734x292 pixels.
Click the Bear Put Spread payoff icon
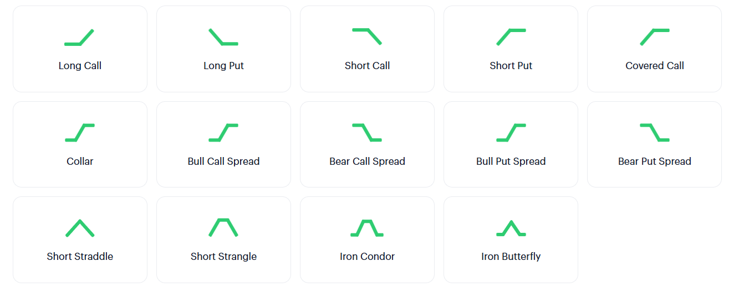[655, 133]
